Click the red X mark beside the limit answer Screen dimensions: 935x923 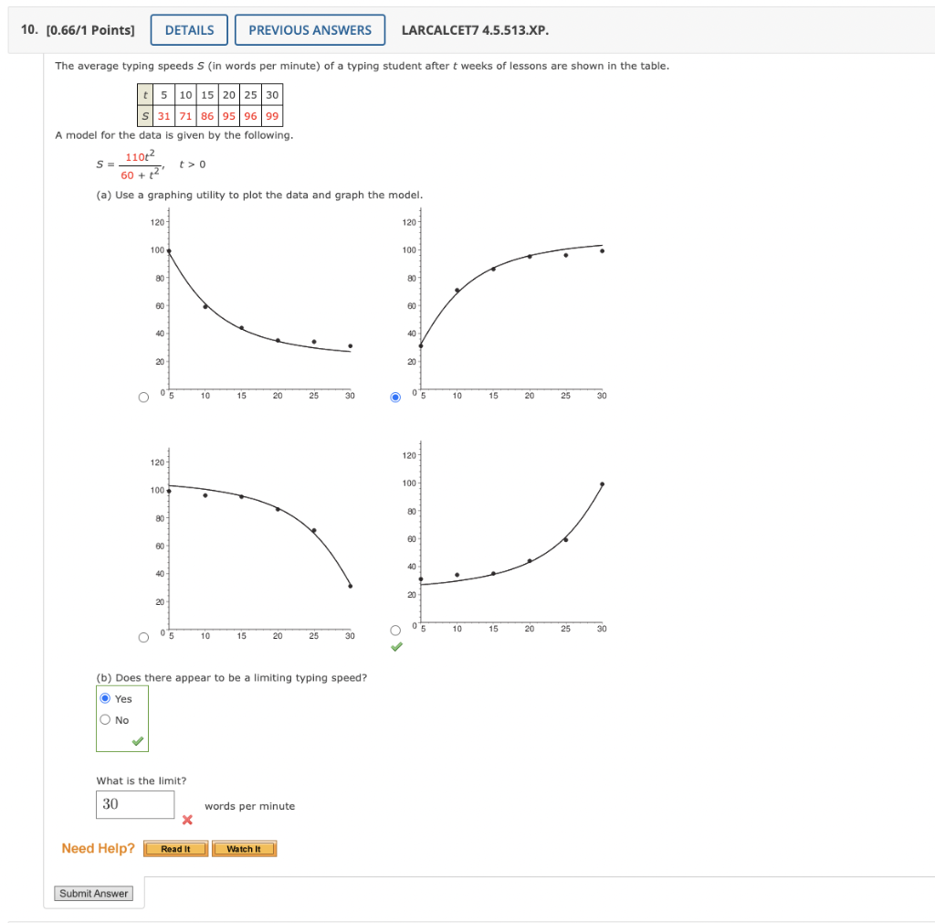(x=188, y=820)
